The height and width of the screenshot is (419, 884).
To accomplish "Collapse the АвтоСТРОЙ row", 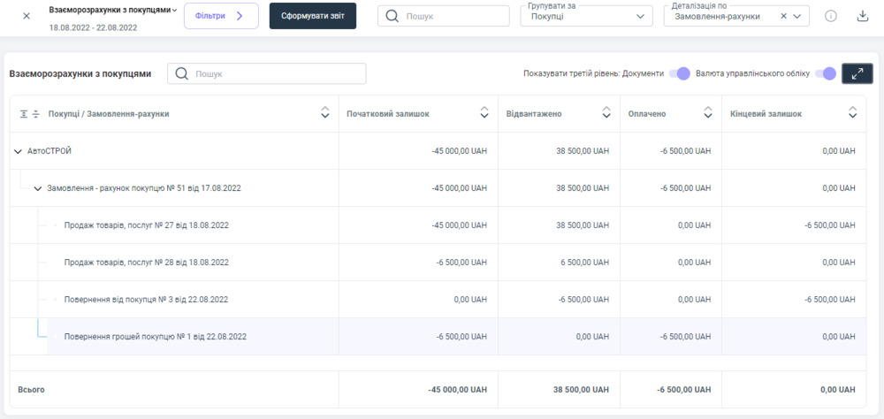I will pyautogui.click(x=18, y=151).
